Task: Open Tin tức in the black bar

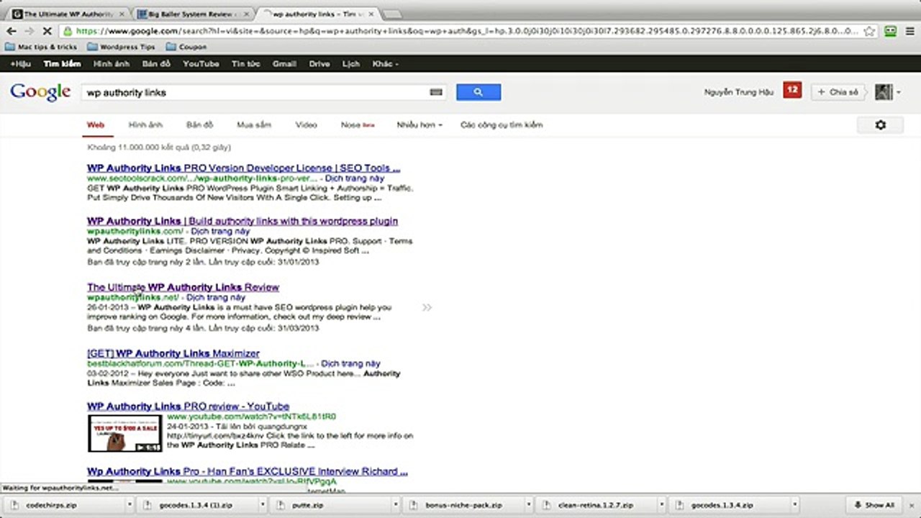Action: pos(246,64)
